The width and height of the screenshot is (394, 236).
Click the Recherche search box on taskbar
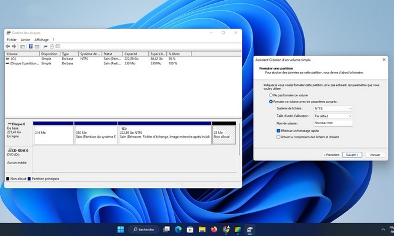click(x=143, y=229)
